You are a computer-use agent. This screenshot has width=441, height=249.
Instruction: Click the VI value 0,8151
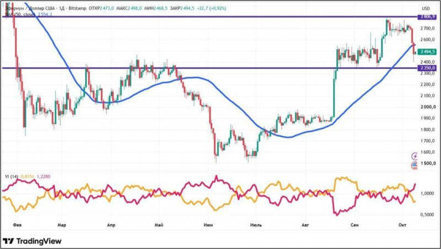27,176
